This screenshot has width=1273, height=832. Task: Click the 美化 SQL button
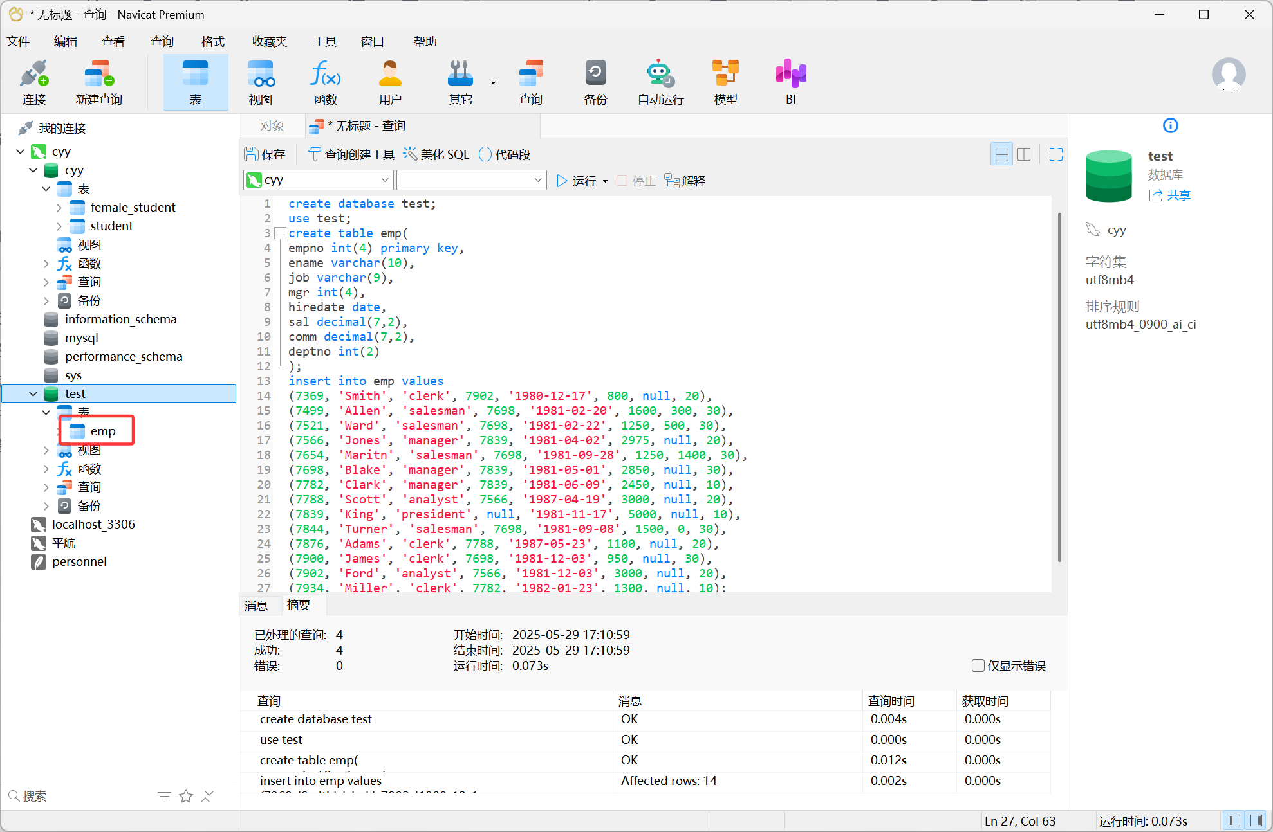point(436,154)
